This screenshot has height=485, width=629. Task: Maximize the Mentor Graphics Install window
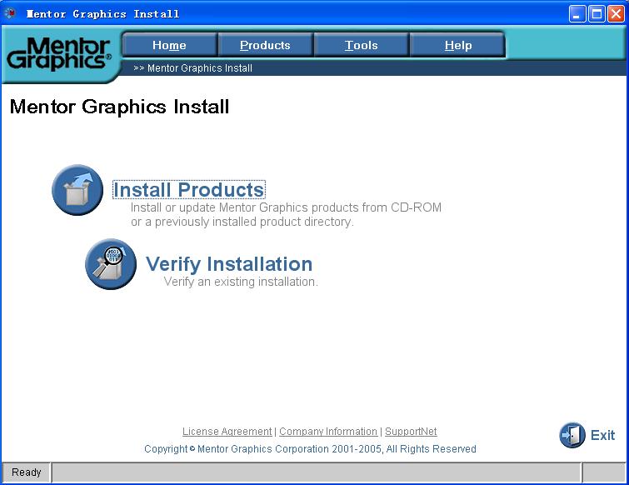click(x=597, y=14)
